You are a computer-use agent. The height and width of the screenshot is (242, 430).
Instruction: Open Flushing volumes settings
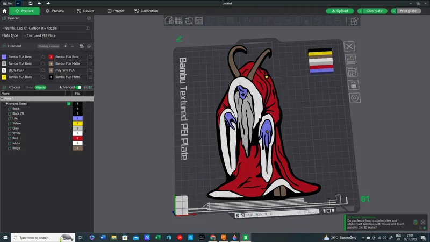pyautogui.click(x=48, y=46)
